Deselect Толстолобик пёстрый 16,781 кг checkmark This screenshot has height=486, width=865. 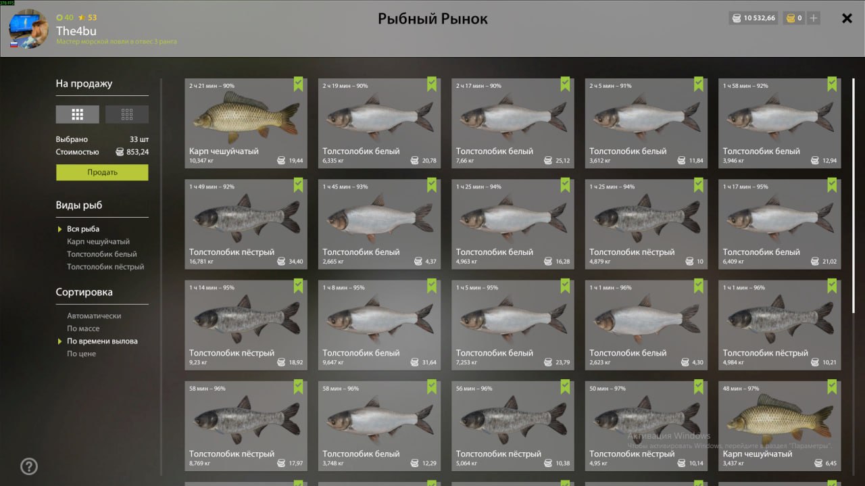tap(299, 185)
